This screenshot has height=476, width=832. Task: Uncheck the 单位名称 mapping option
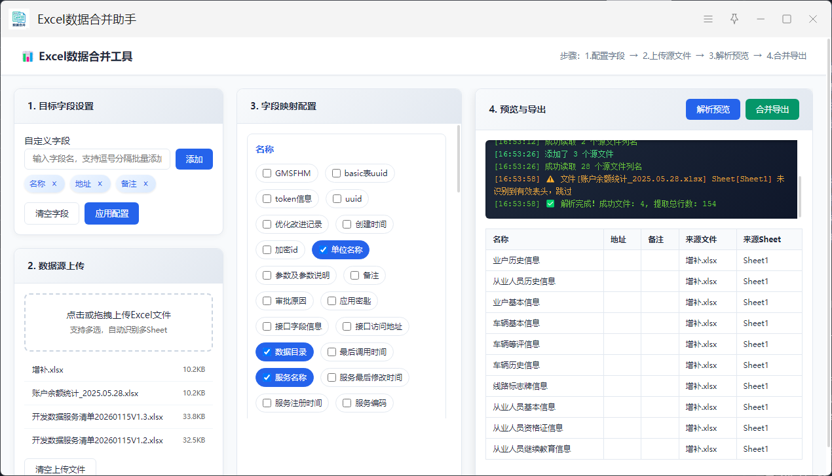(x=323, y=250)
